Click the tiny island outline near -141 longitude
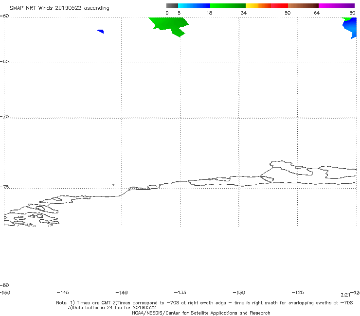Image resolution: width=360 pixels, height=316 pixels. (x=113, y=185)
